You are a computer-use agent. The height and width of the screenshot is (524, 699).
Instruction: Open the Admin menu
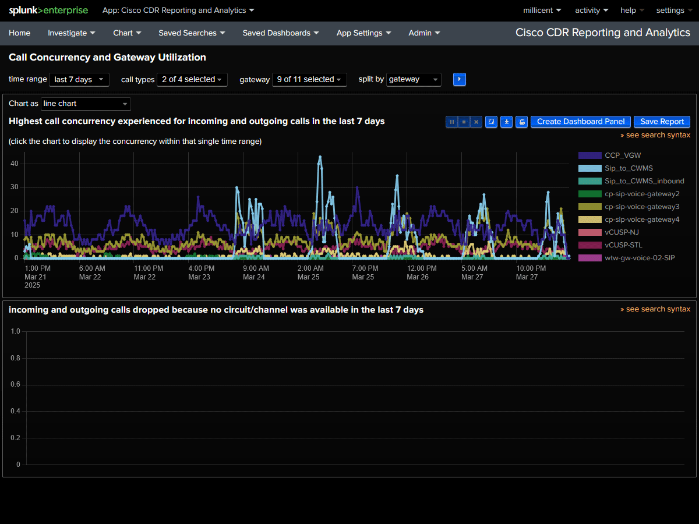tap(424, 33)
